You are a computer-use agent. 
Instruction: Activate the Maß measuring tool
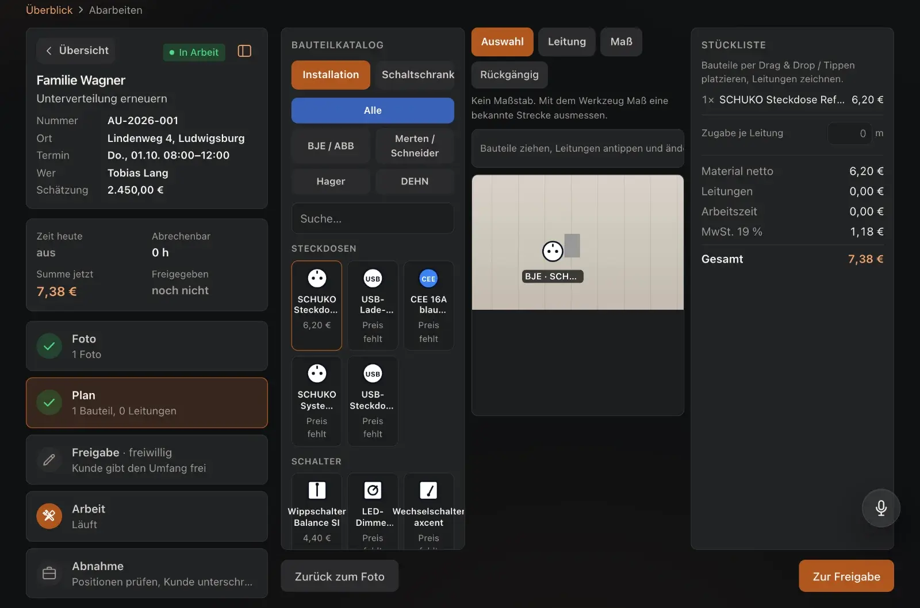(622, 42)
